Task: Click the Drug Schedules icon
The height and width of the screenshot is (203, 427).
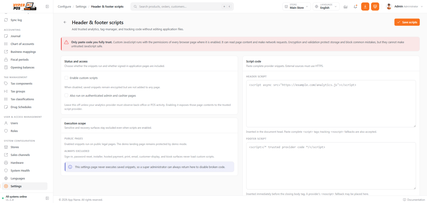Action: click(6, 107)
